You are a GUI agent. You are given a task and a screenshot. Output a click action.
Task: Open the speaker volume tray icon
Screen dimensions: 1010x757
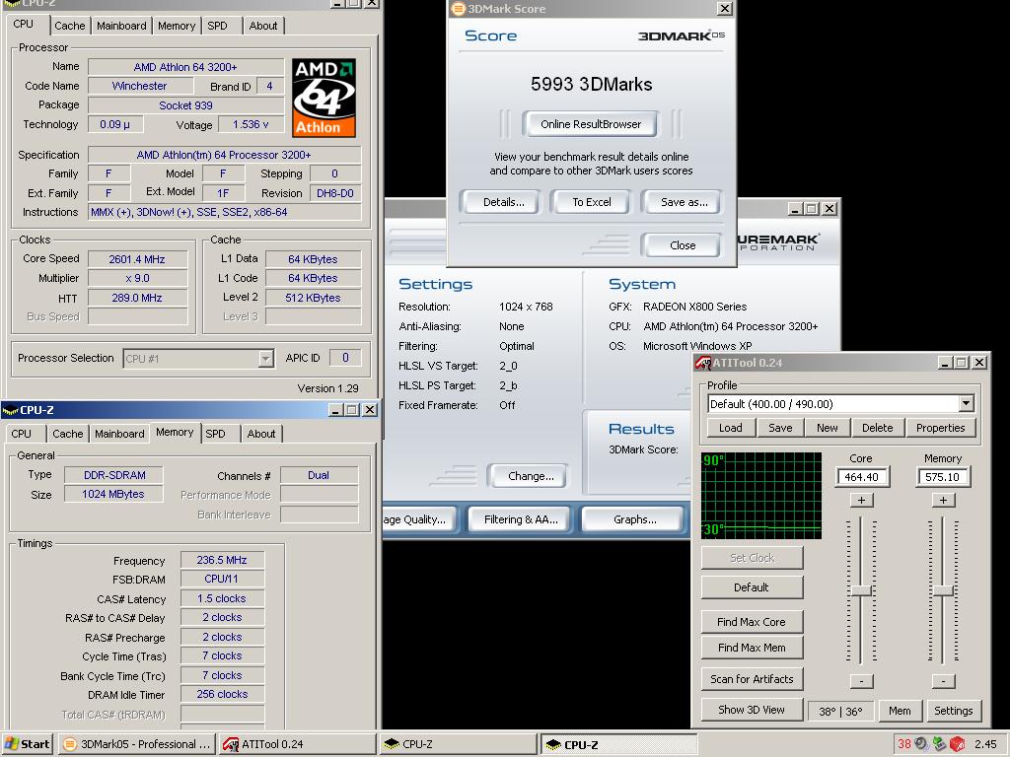tap(922, 744)
